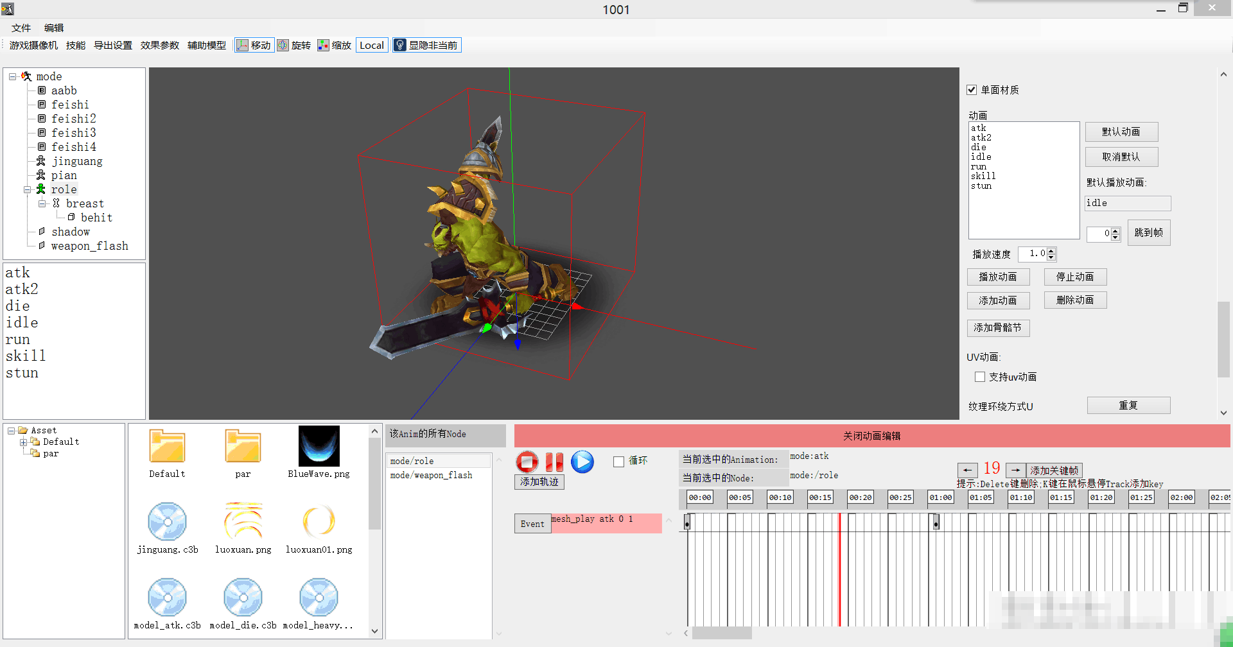Viewport: 1233px width, 647px height.
Task: Select the Move (移动) tool
Action: (x=254, y=45)
